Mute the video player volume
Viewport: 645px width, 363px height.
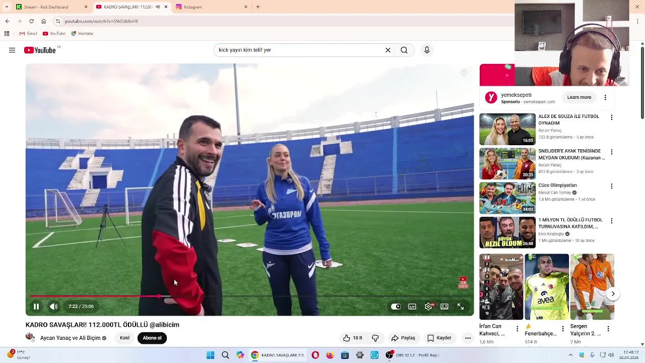coord(53,306)
